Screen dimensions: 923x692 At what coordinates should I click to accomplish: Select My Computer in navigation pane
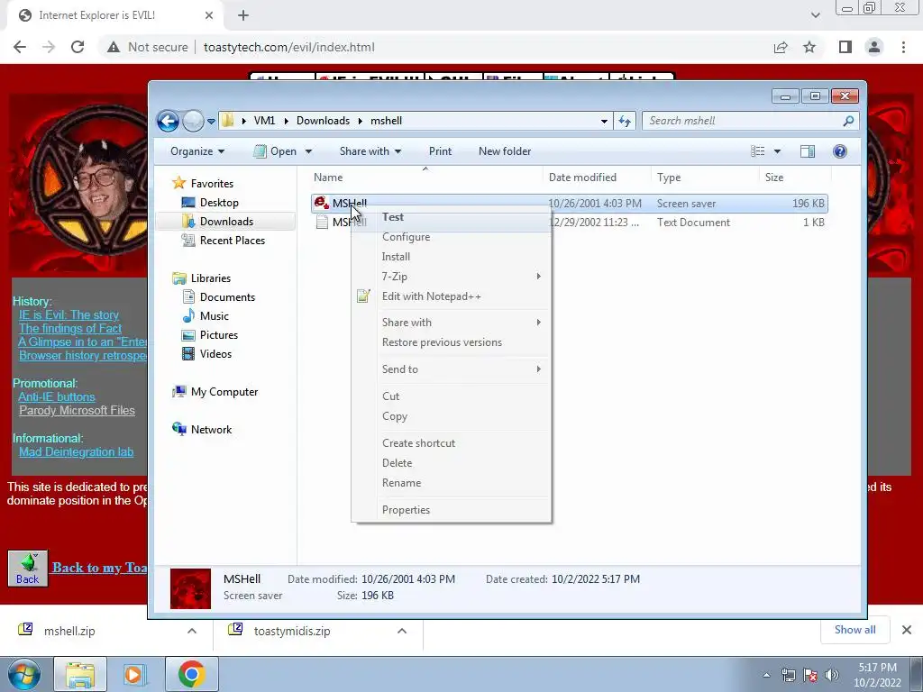point(215,392)
